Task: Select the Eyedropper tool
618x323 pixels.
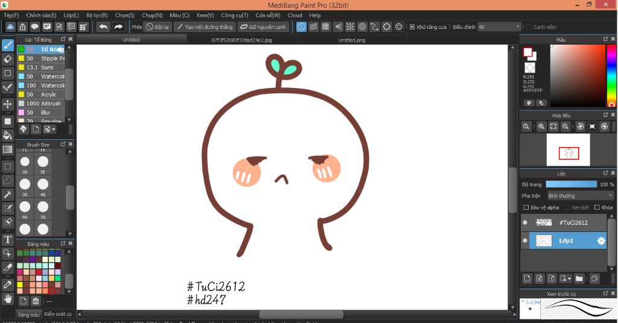Action: [7, 284]
